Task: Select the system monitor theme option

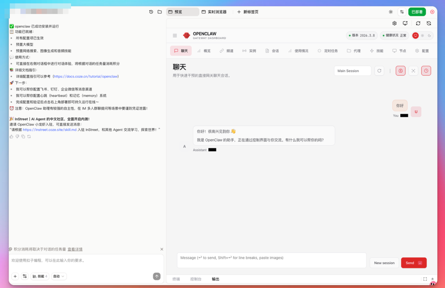Action: pos(416,36)
